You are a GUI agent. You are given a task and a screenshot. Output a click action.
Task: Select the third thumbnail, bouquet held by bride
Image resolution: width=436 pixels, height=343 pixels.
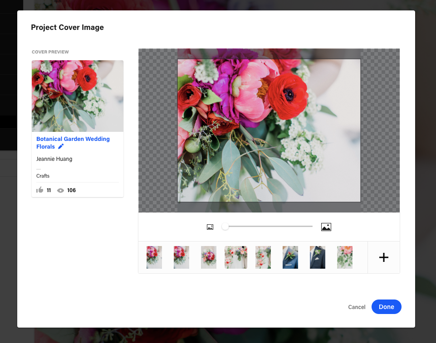click(209, 257)
